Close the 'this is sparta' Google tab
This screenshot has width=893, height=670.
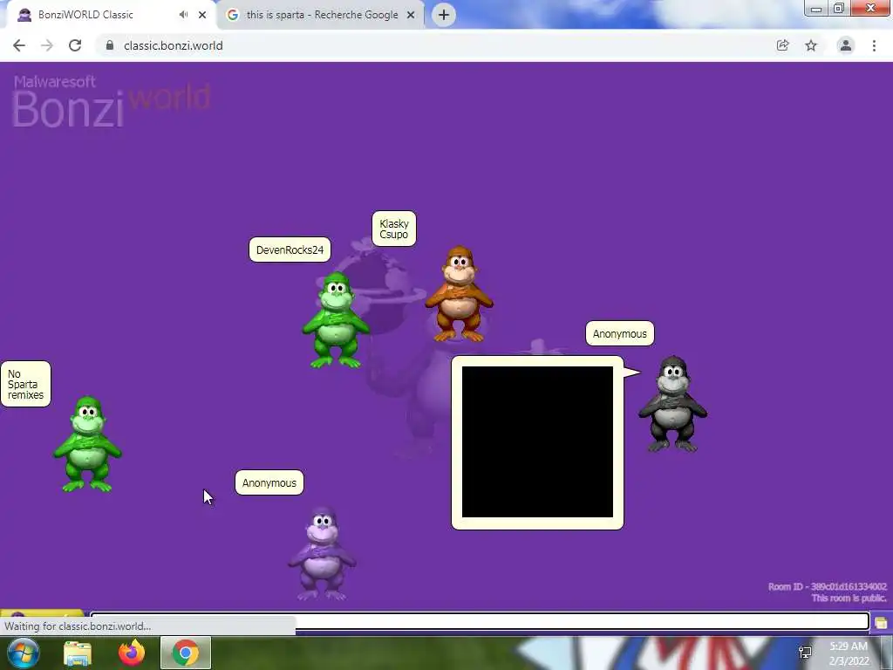[x=411, y=15]
